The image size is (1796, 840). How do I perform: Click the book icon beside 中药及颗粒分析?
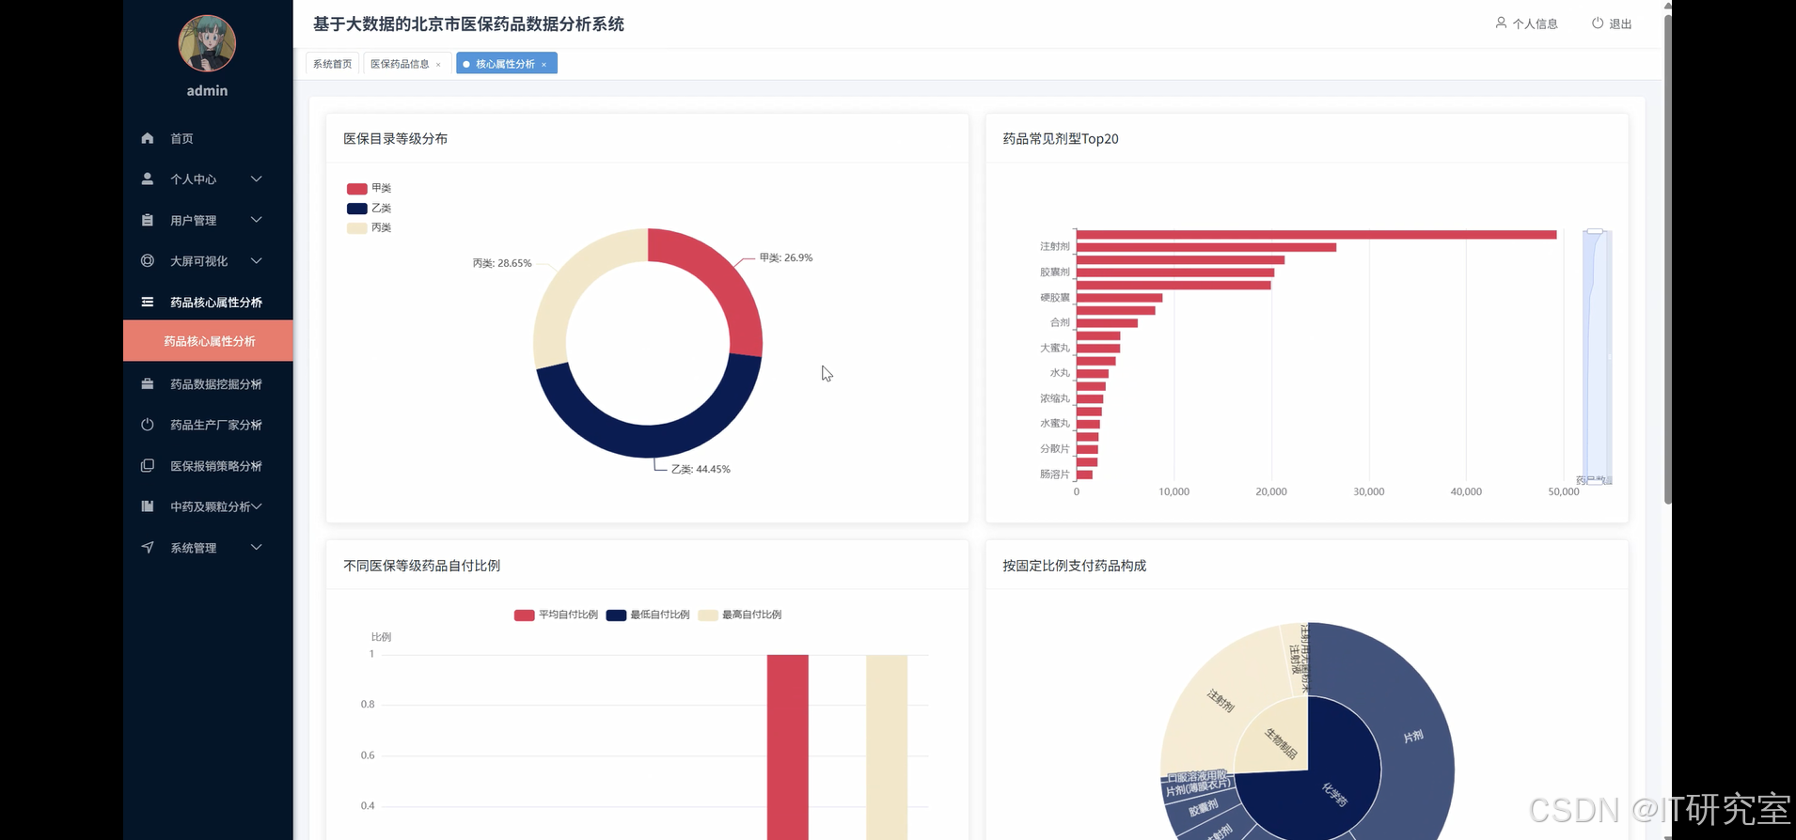pos(148,506)
